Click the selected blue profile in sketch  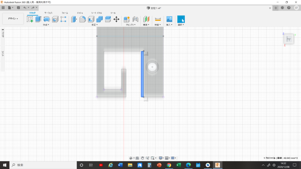click(142, 74)
